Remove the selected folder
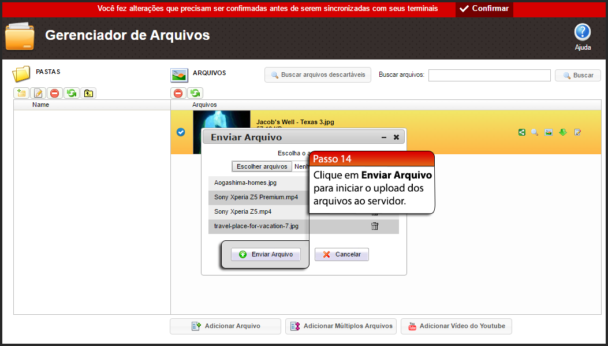The width and height of the screenshot is (608, 346). coord(55,93)
